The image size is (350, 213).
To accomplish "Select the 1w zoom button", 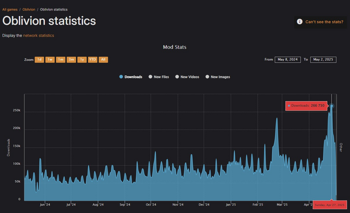I will pyautogui.click(x=50, y=60).
